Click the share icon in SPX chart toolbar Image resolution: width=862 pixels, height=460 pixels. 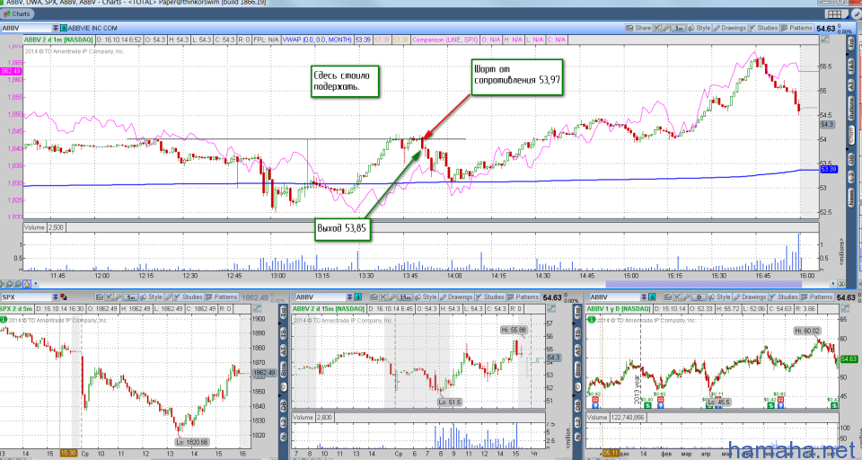(100, 297)
